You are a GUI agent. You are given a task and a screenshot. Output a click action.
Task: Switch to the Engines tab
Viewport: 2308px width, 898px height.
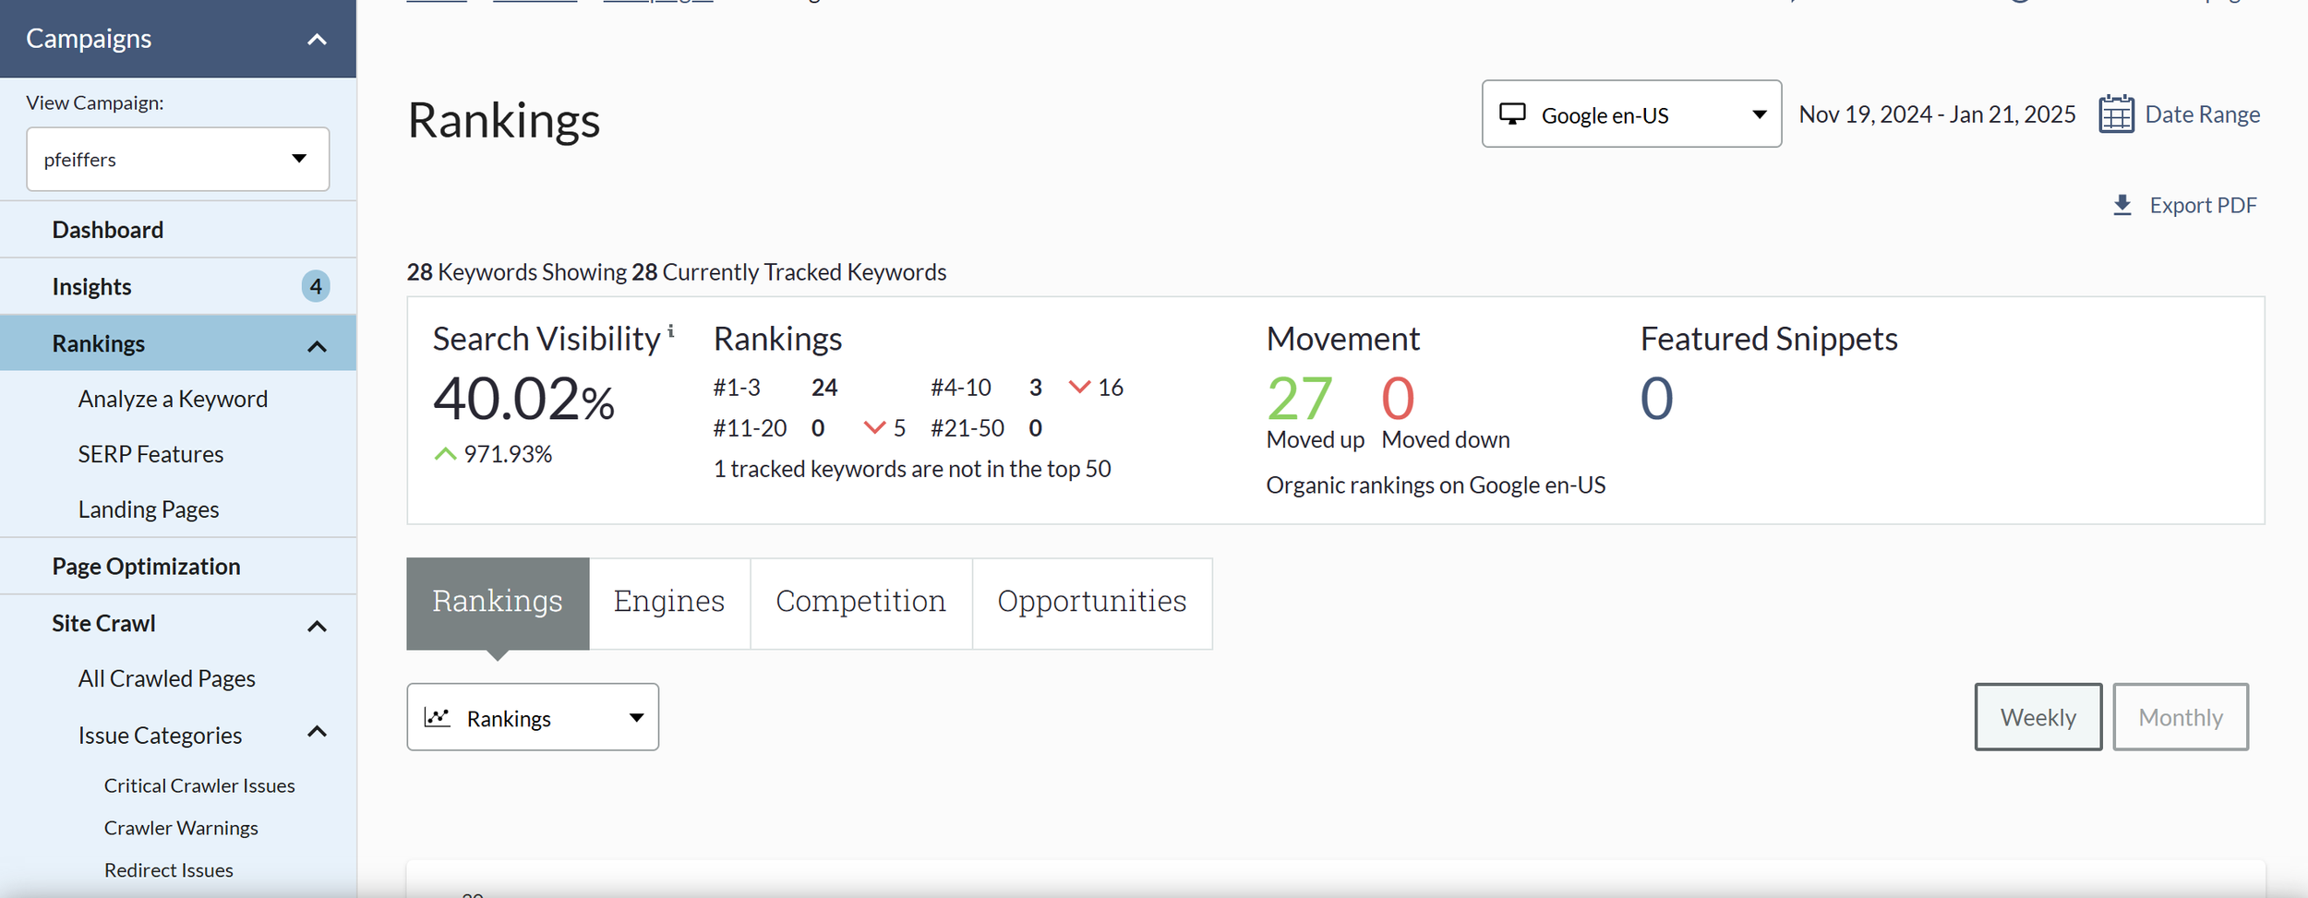click(x=668, y=602)
